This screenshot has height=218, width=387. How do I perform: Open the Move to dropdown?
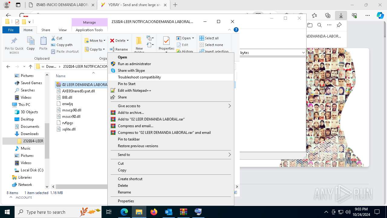(x=95, y=41)
